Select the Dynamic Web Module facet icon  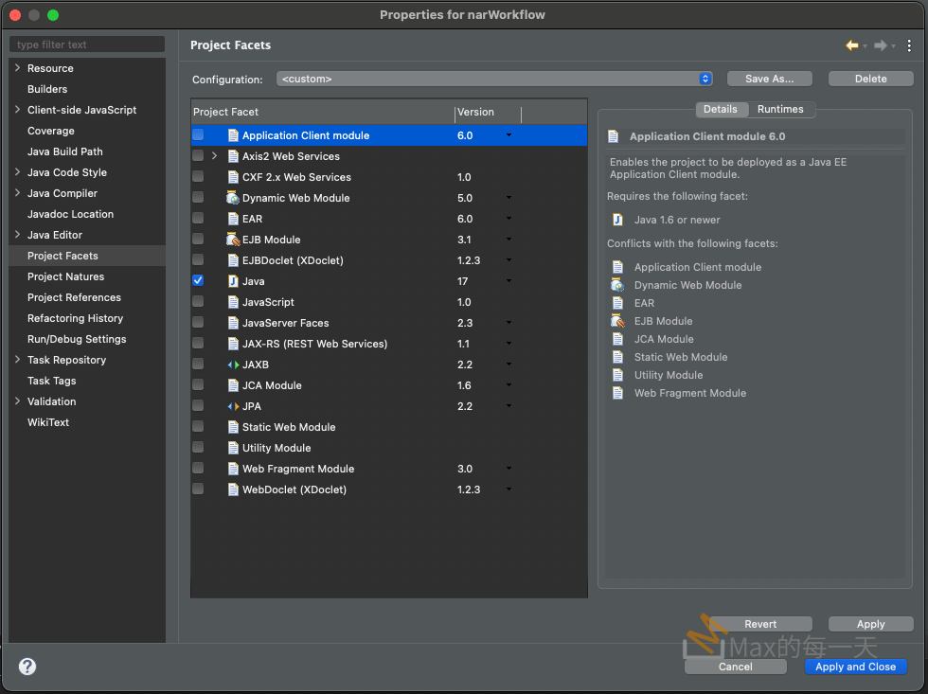pyautogui.click(x=233, y=198)
